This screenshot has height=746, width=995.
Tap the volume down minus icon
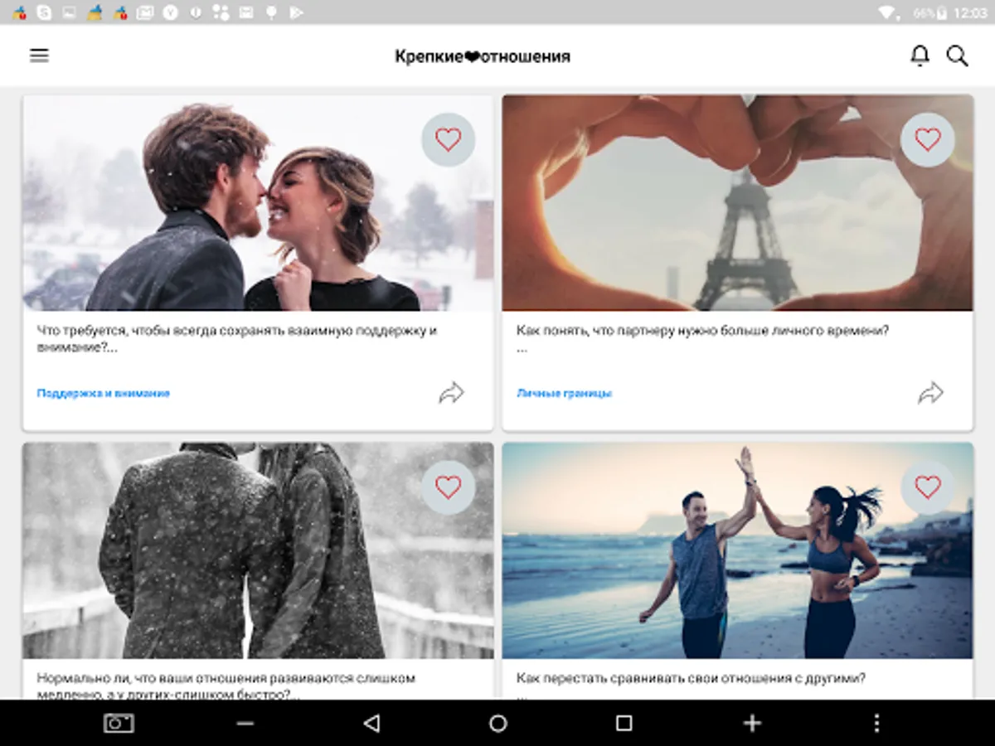[x=245, y=723]
